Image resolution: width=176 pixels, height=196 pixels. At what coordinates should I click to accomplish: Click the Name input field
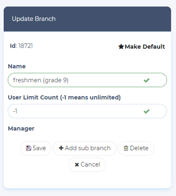(76, 80)
